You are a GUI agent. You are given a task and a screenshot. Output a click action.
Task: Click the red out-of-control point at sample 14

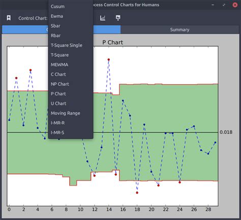tap(109, 59)
